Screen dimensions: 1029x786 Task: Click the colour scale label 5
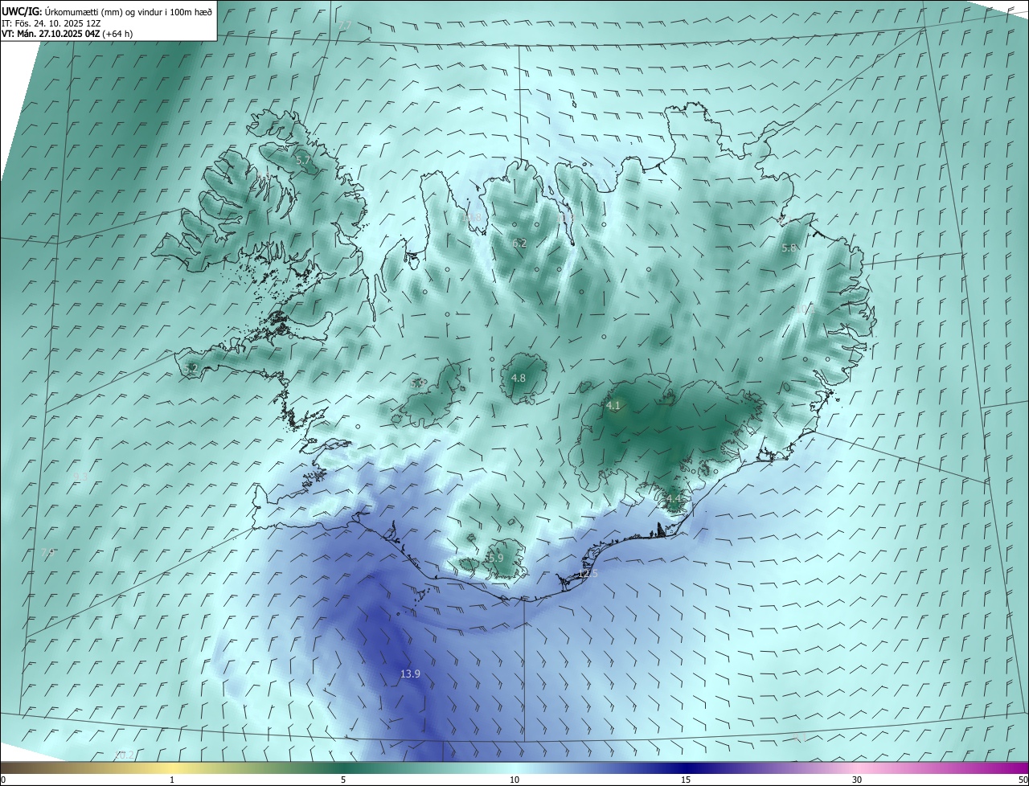[x=343, y=780]
